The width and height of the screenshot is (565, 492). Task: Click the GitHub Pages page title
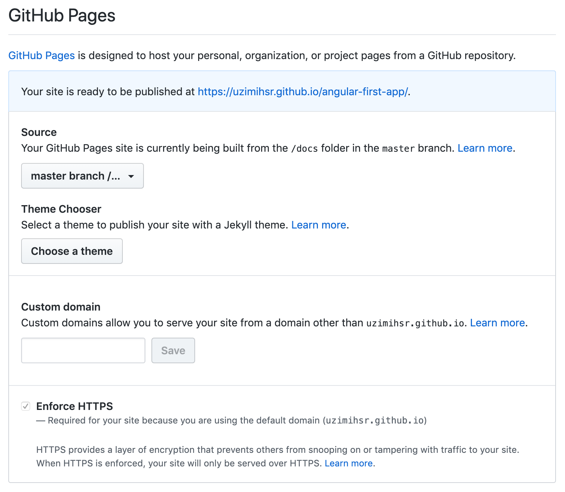(x=62, y=16)
